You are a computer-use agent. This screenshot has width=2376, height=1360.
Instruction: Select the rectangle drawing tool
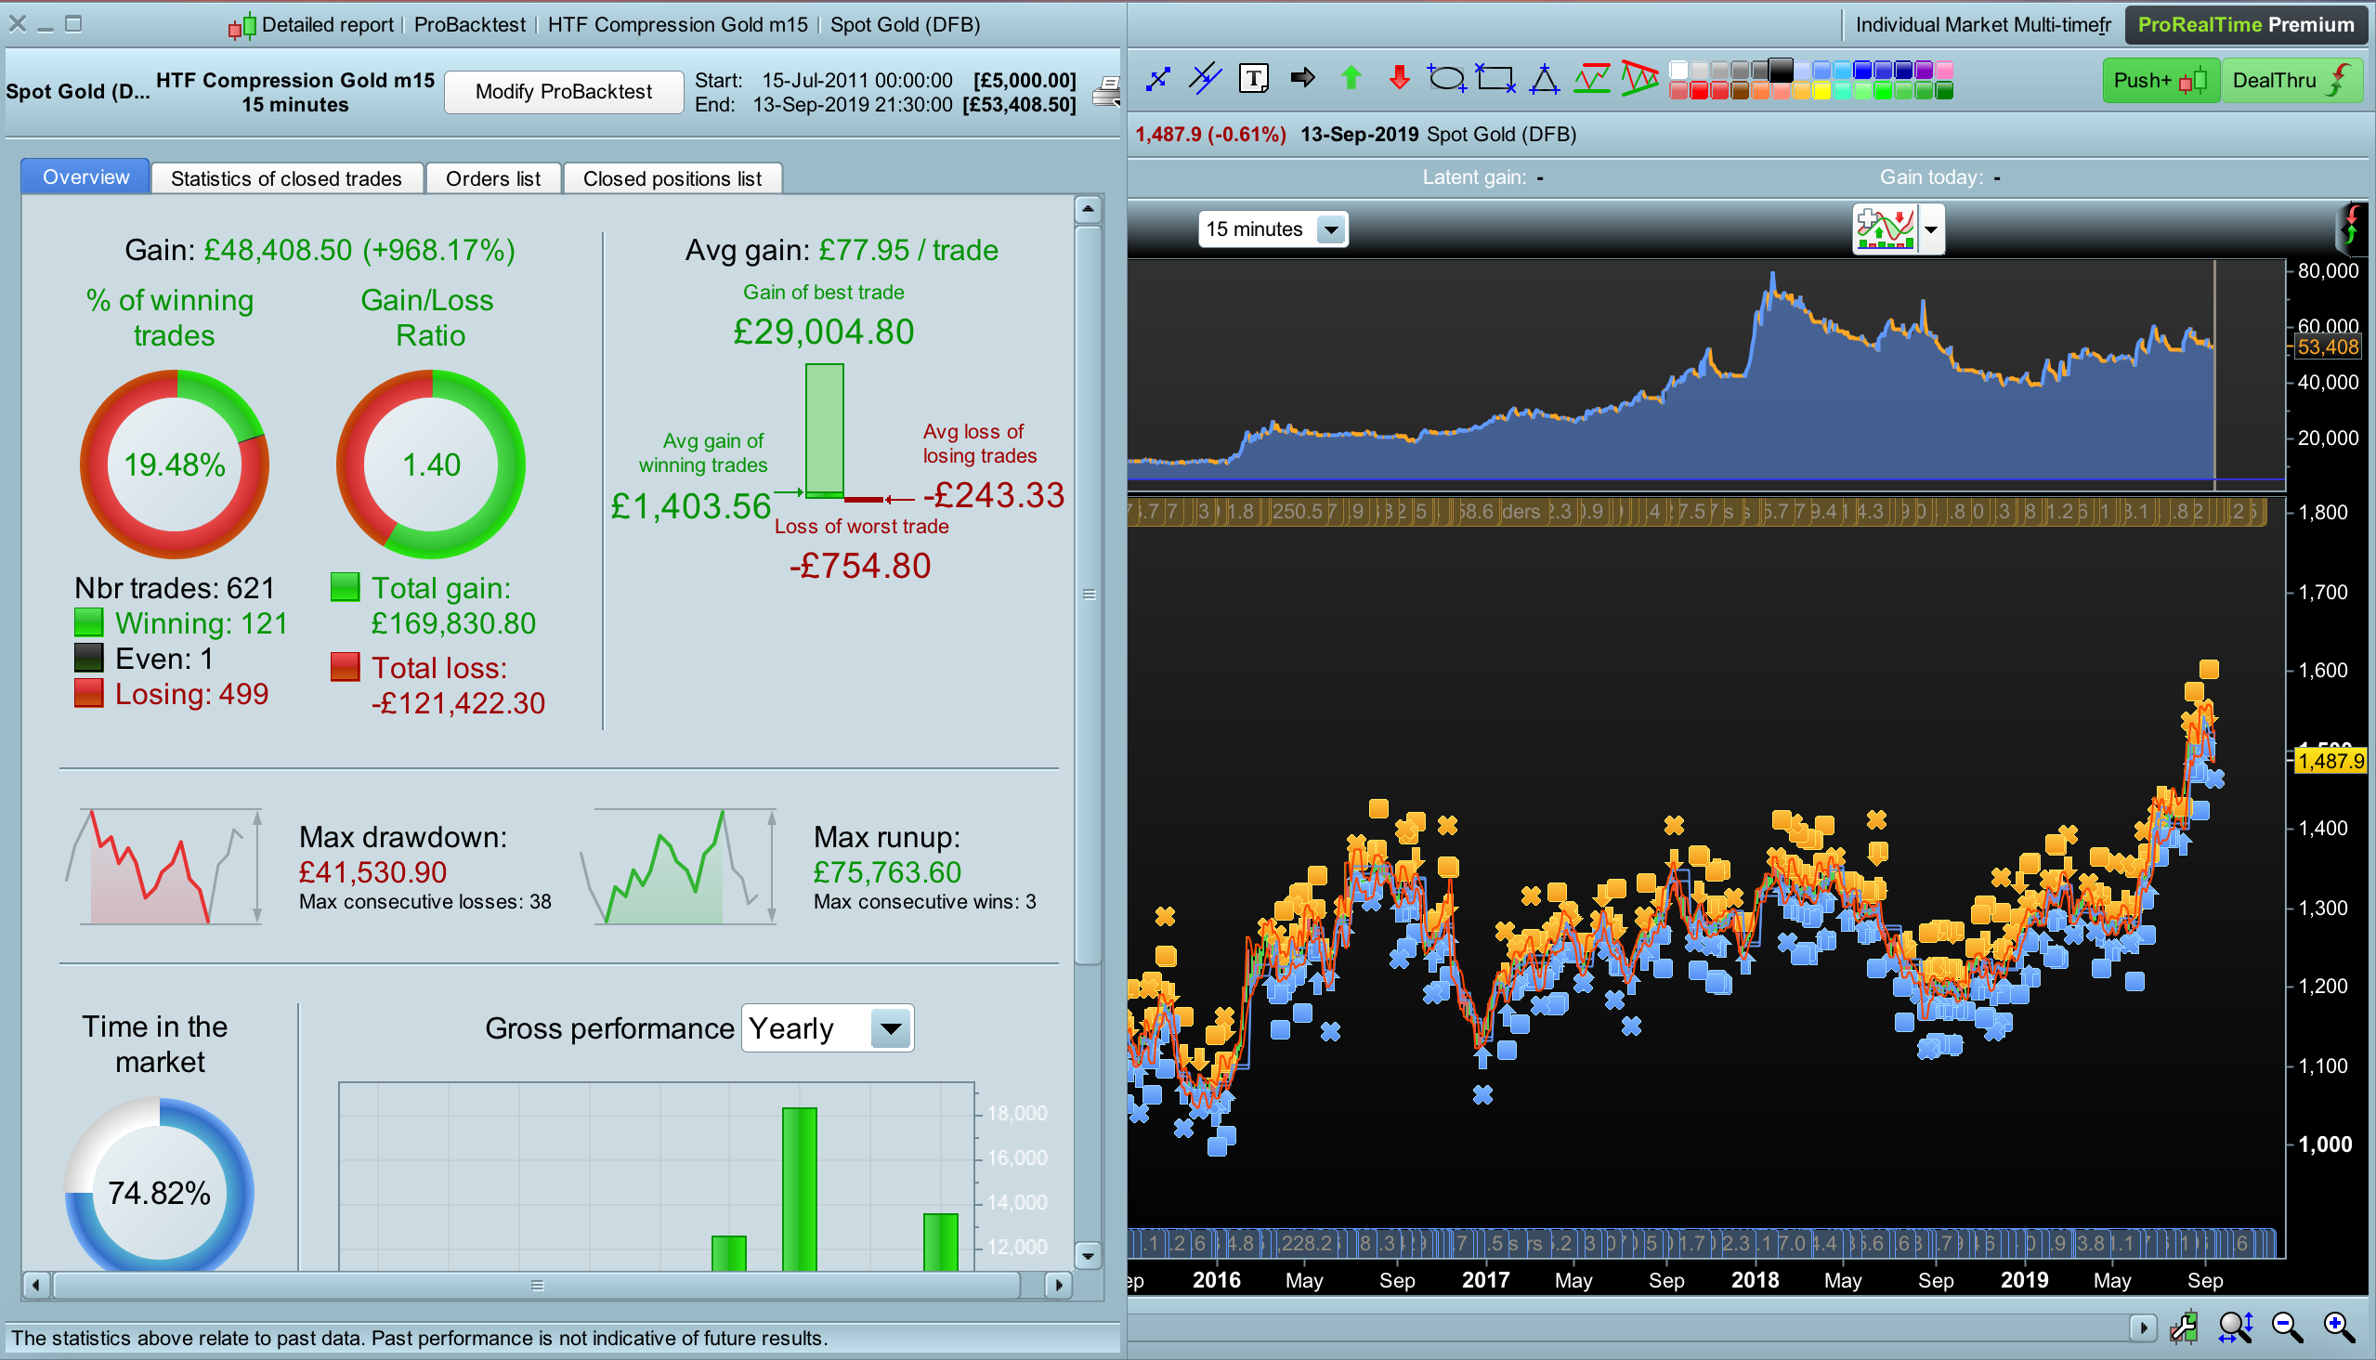[1495, 78]
